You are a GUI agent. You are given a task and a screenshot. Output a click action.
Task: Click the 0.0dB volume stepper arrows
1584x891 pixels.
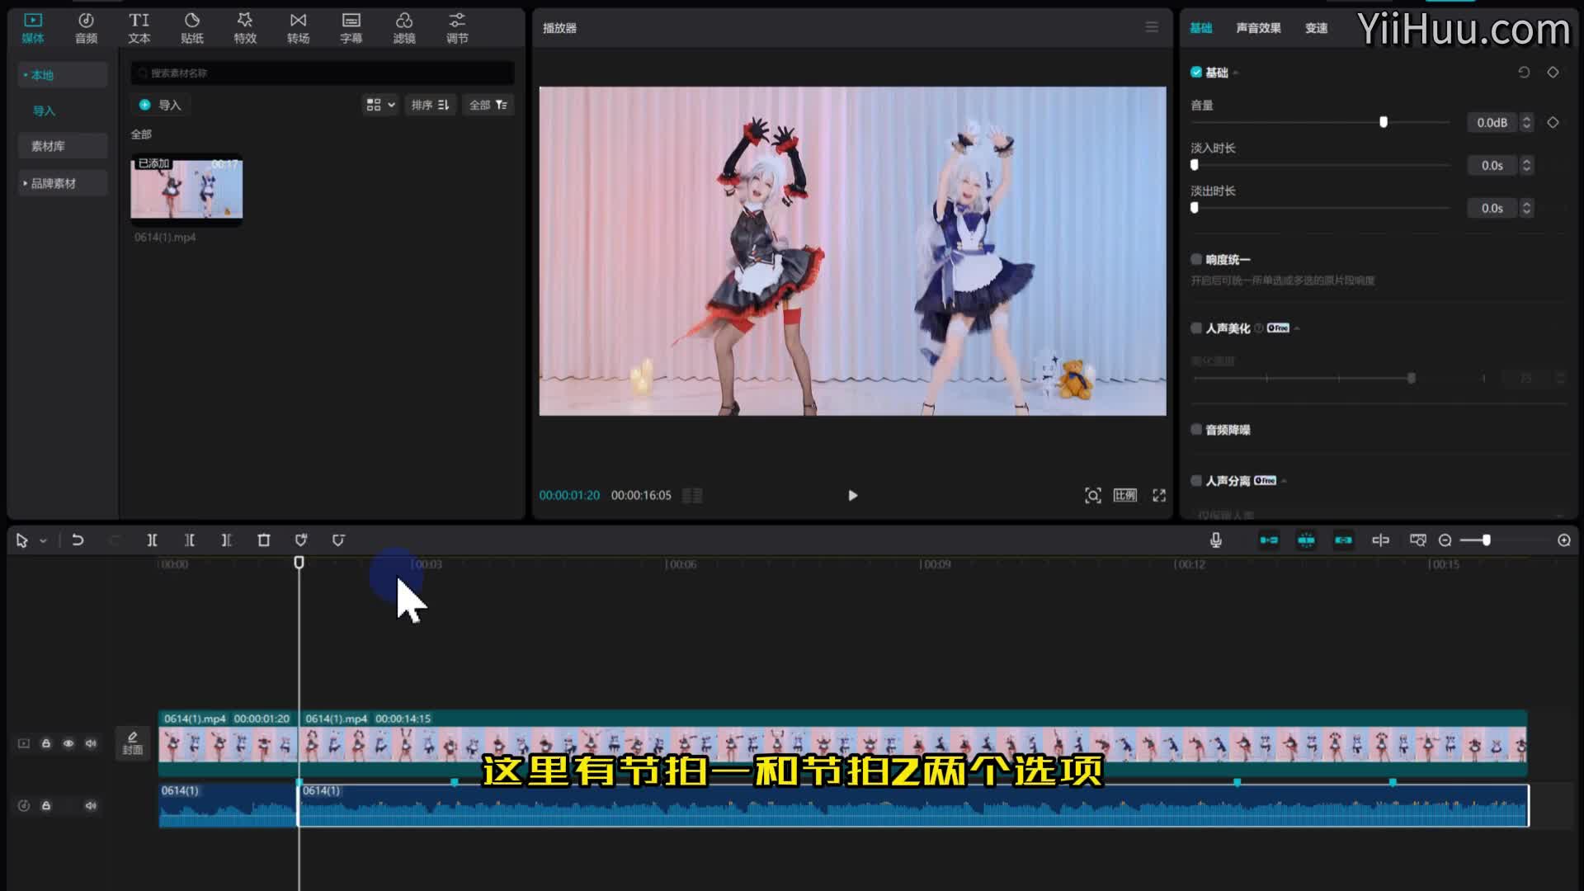click(1526, 122)
